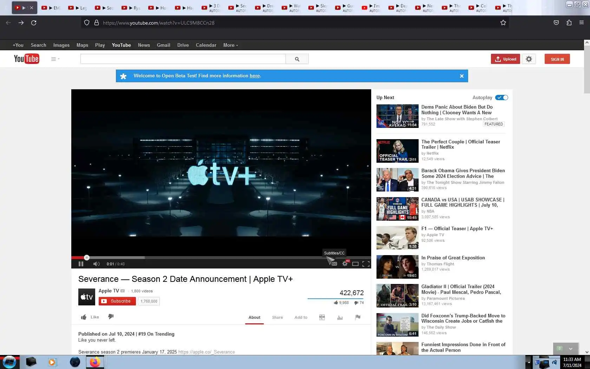The width and height of the screenshot is (590, 369).
Task: Open Calendar from the Google bar
Action: tap(206, 45)
